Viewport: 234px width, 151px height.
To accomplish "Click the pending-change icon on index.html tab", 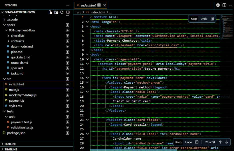I will [99, 5].
